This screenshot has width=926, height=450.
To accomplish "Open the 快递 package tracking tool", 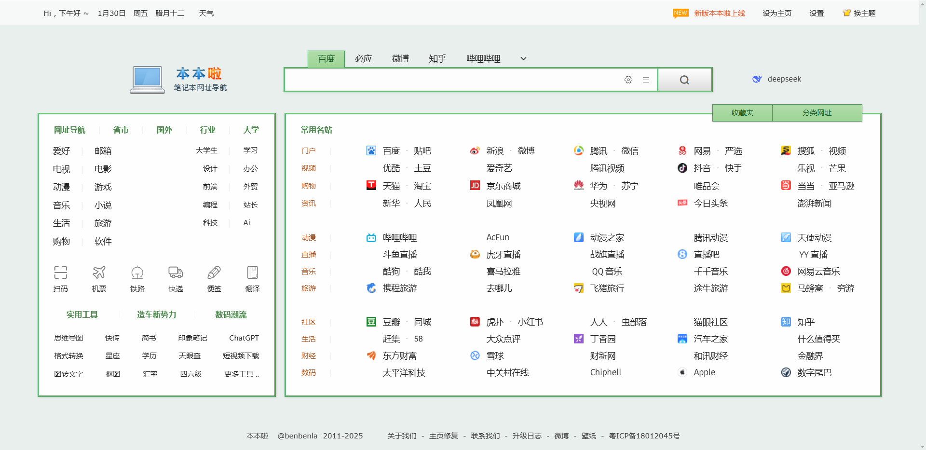I will tap(176, 278).
